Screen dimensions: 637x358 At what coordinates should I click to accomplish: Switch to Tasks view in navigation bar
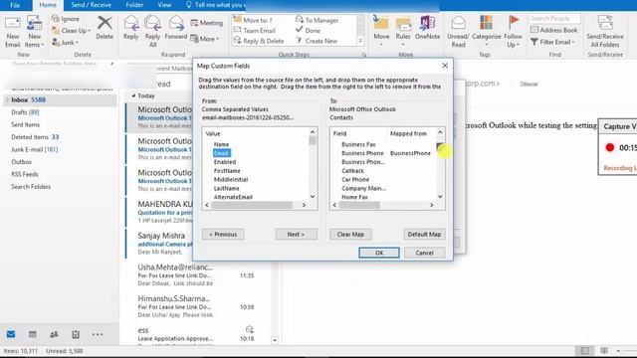pos(76,334)
